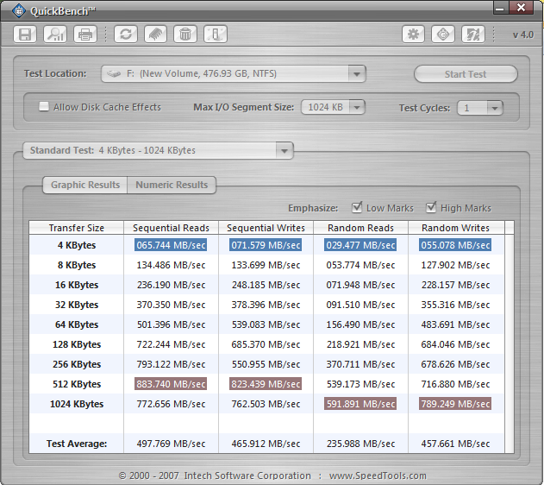544x485 pixels.
Task: Click the gear preferences icon
Action: pos(414,35)
